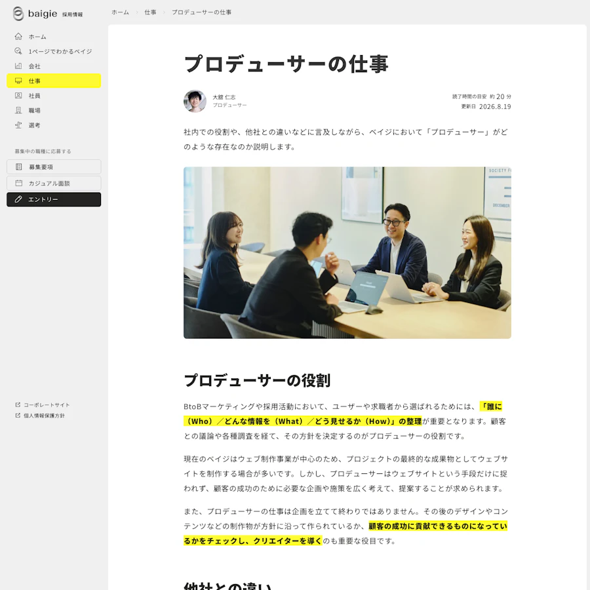Click the baigie 採用情報 site title

click(48, 14)
